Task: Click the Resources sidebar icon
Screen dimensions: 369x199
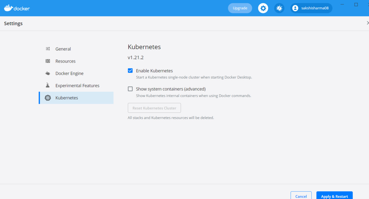Action: [48, 61]
